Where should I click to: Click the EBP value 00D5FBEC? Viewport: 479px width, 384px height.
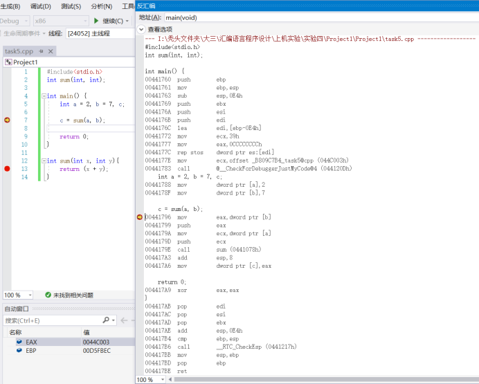coord(97,351)
